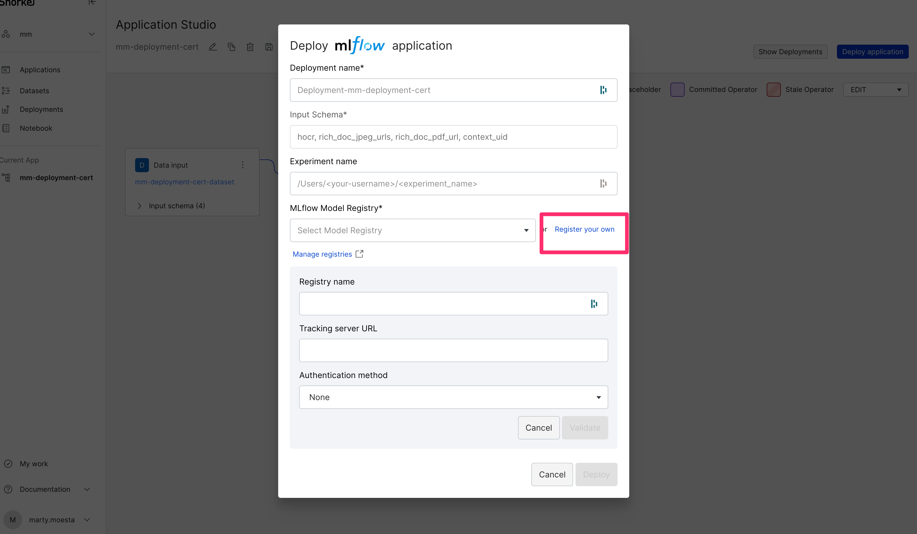Click the workspace mm icon

[x=6, y=34]
